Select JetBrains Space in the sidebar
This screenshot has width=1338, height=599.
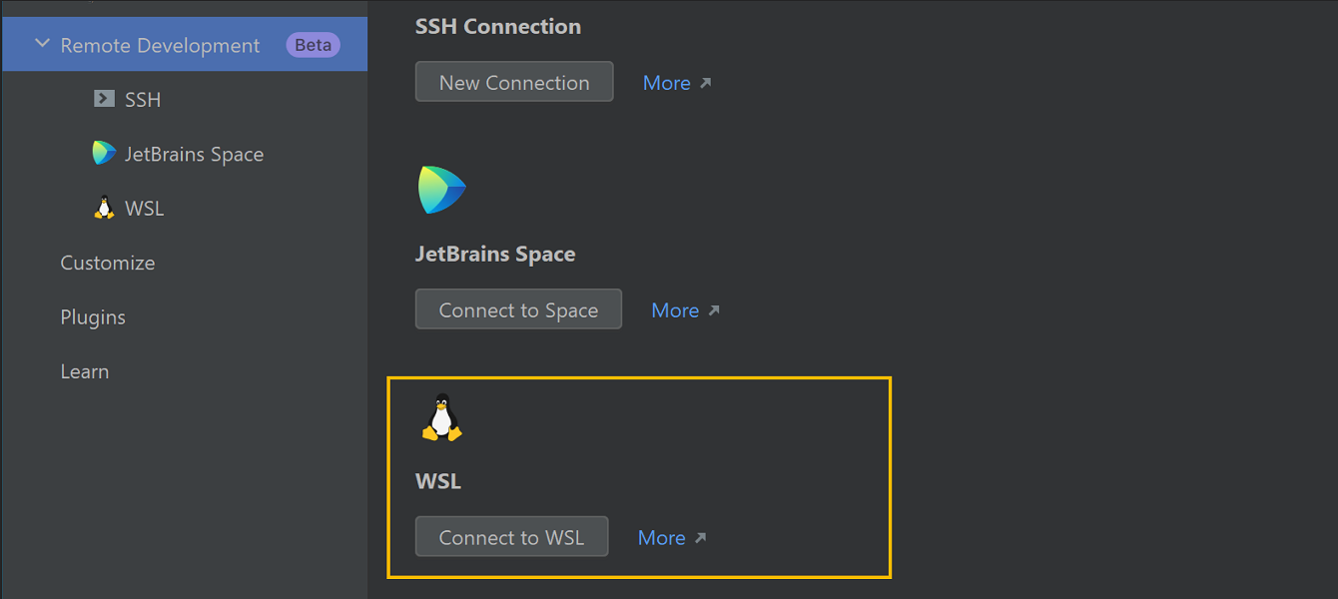tap(194, 155)
